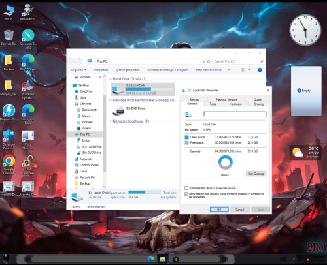Open the Backup folder on desktop
The height and width of the screenshot is (265, 327).
(9, 63)
